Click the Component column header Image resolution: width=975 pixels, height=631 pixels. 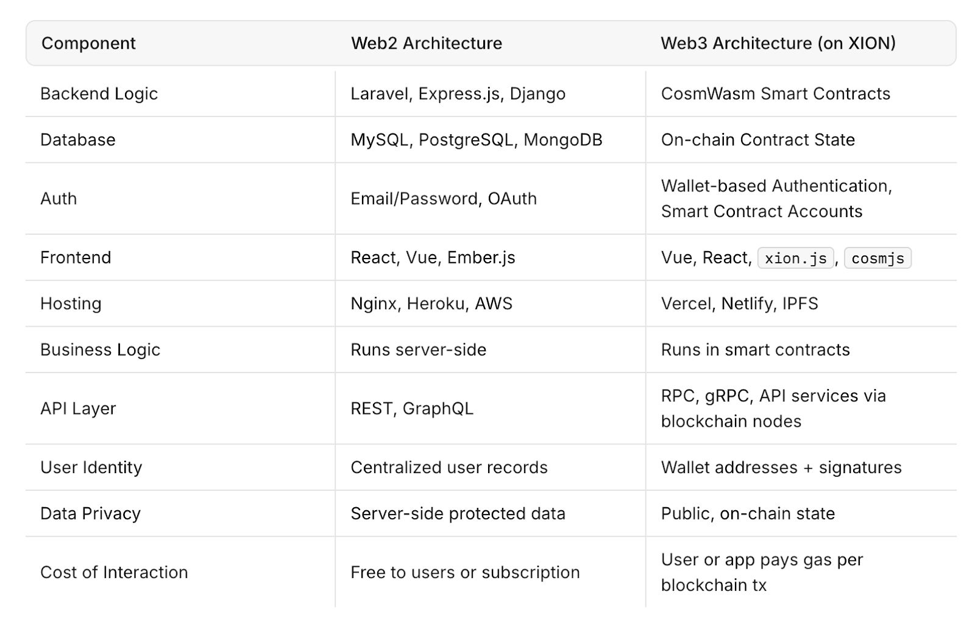pos(88,43)
